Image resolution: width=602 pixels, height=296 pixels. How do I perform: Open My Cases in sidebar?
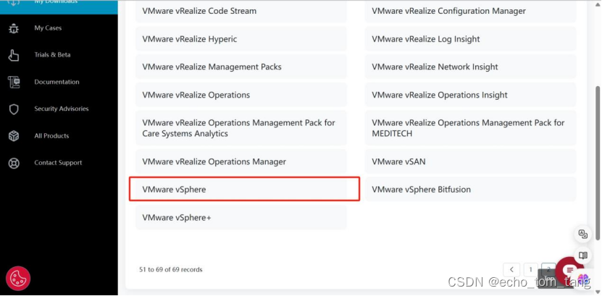pyautogui.click(x=48, y=28)
